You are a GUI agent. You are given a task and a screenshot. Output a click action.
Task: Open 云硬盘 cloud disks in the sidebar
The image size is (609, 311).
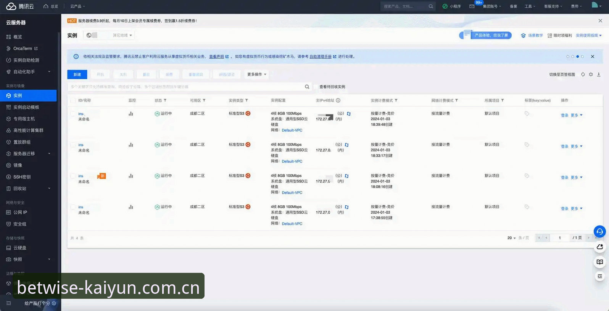coord(19,248)
